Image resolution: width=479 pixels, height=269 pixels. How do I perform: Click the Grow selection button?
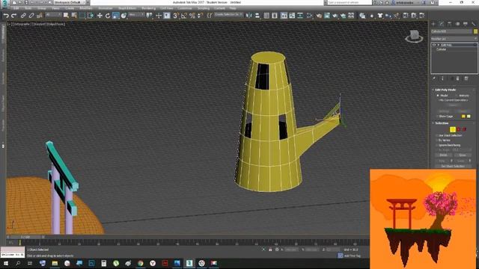(463, 155)
